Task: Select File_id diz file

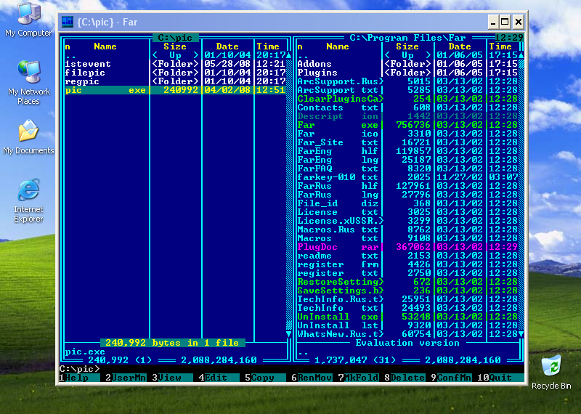Action: (407, 203)
